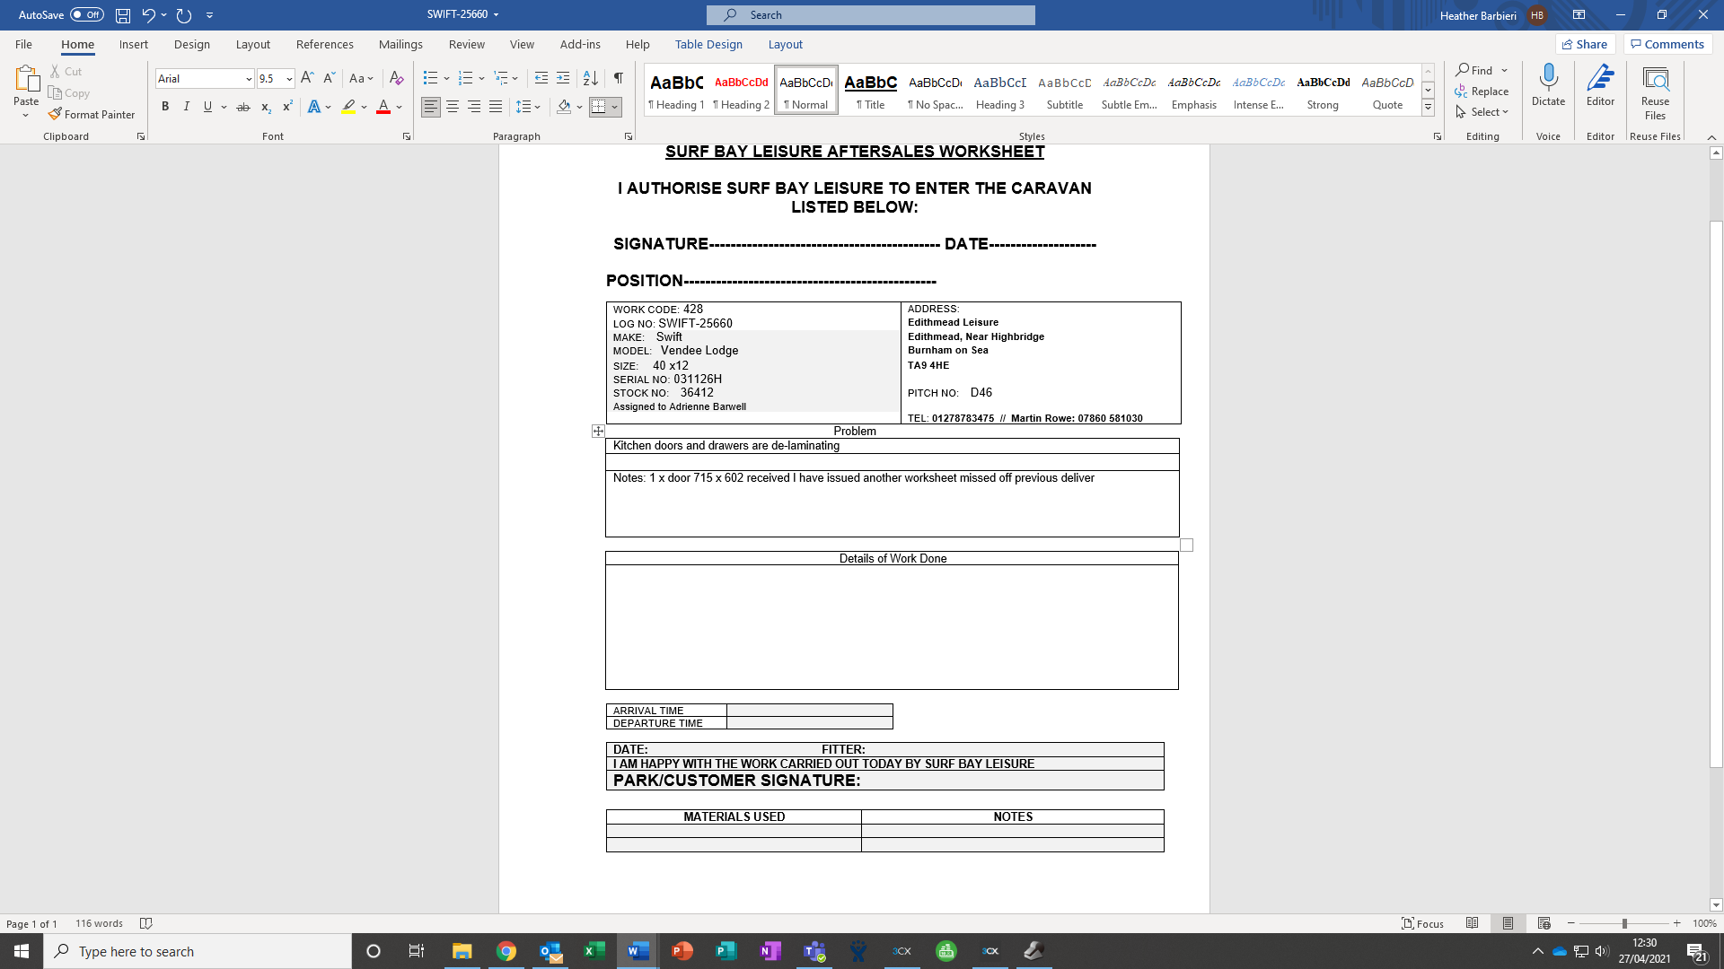
Task: Click the Share button
Action: pos(1585,44)
